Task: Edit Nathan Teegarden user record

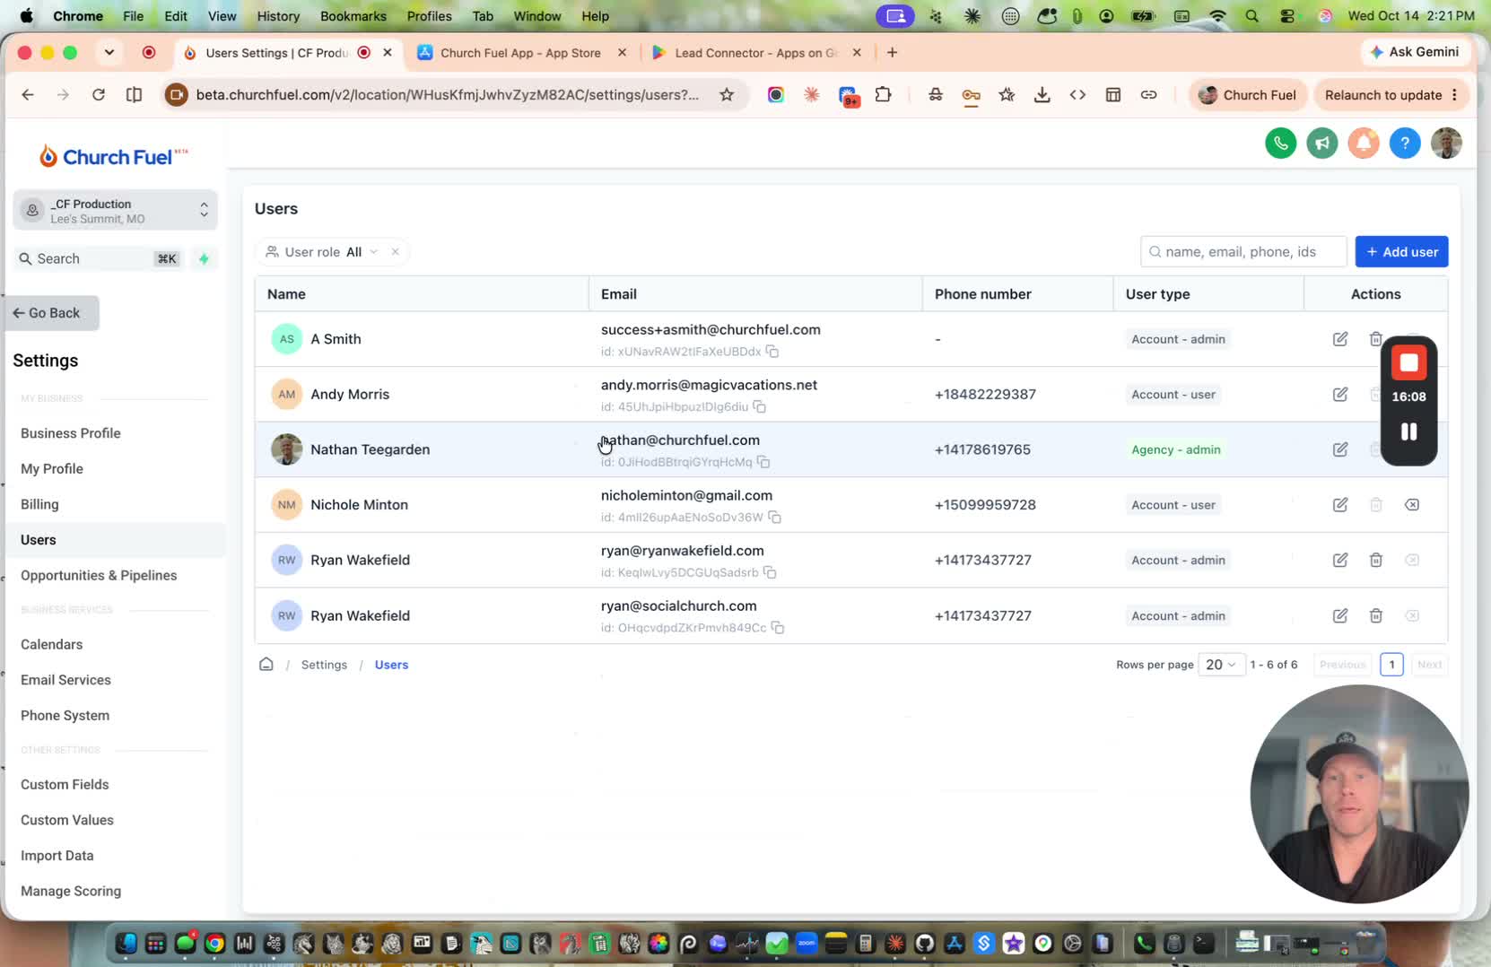Action: [x=1339, y=449]
